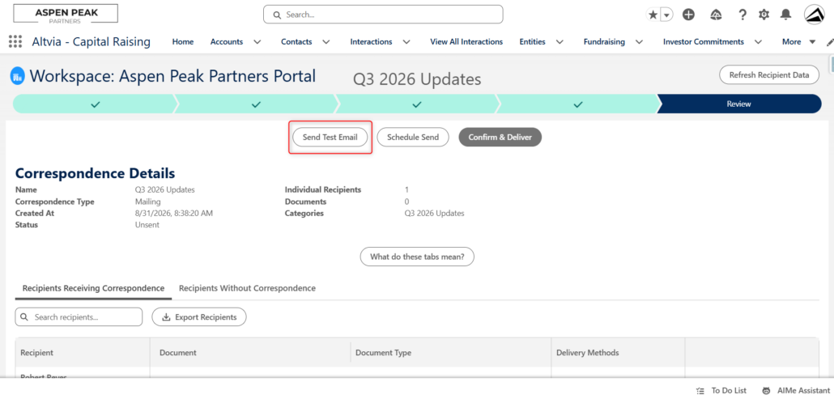
Task: Select the Review step in path
Action: [x=738, y=104]
